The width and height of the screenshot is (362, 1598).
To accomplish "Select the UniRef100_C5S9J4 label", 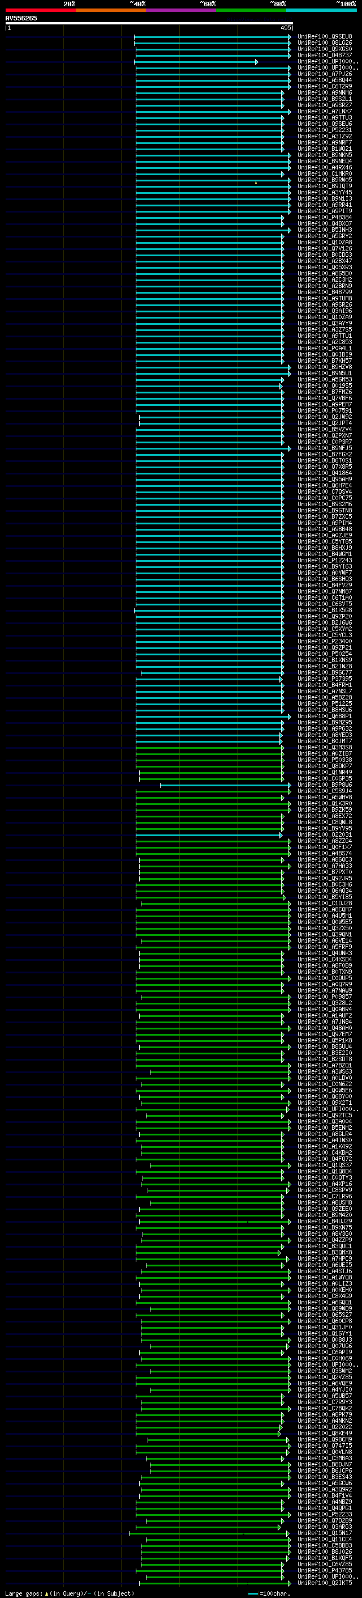I will (325, 791).
